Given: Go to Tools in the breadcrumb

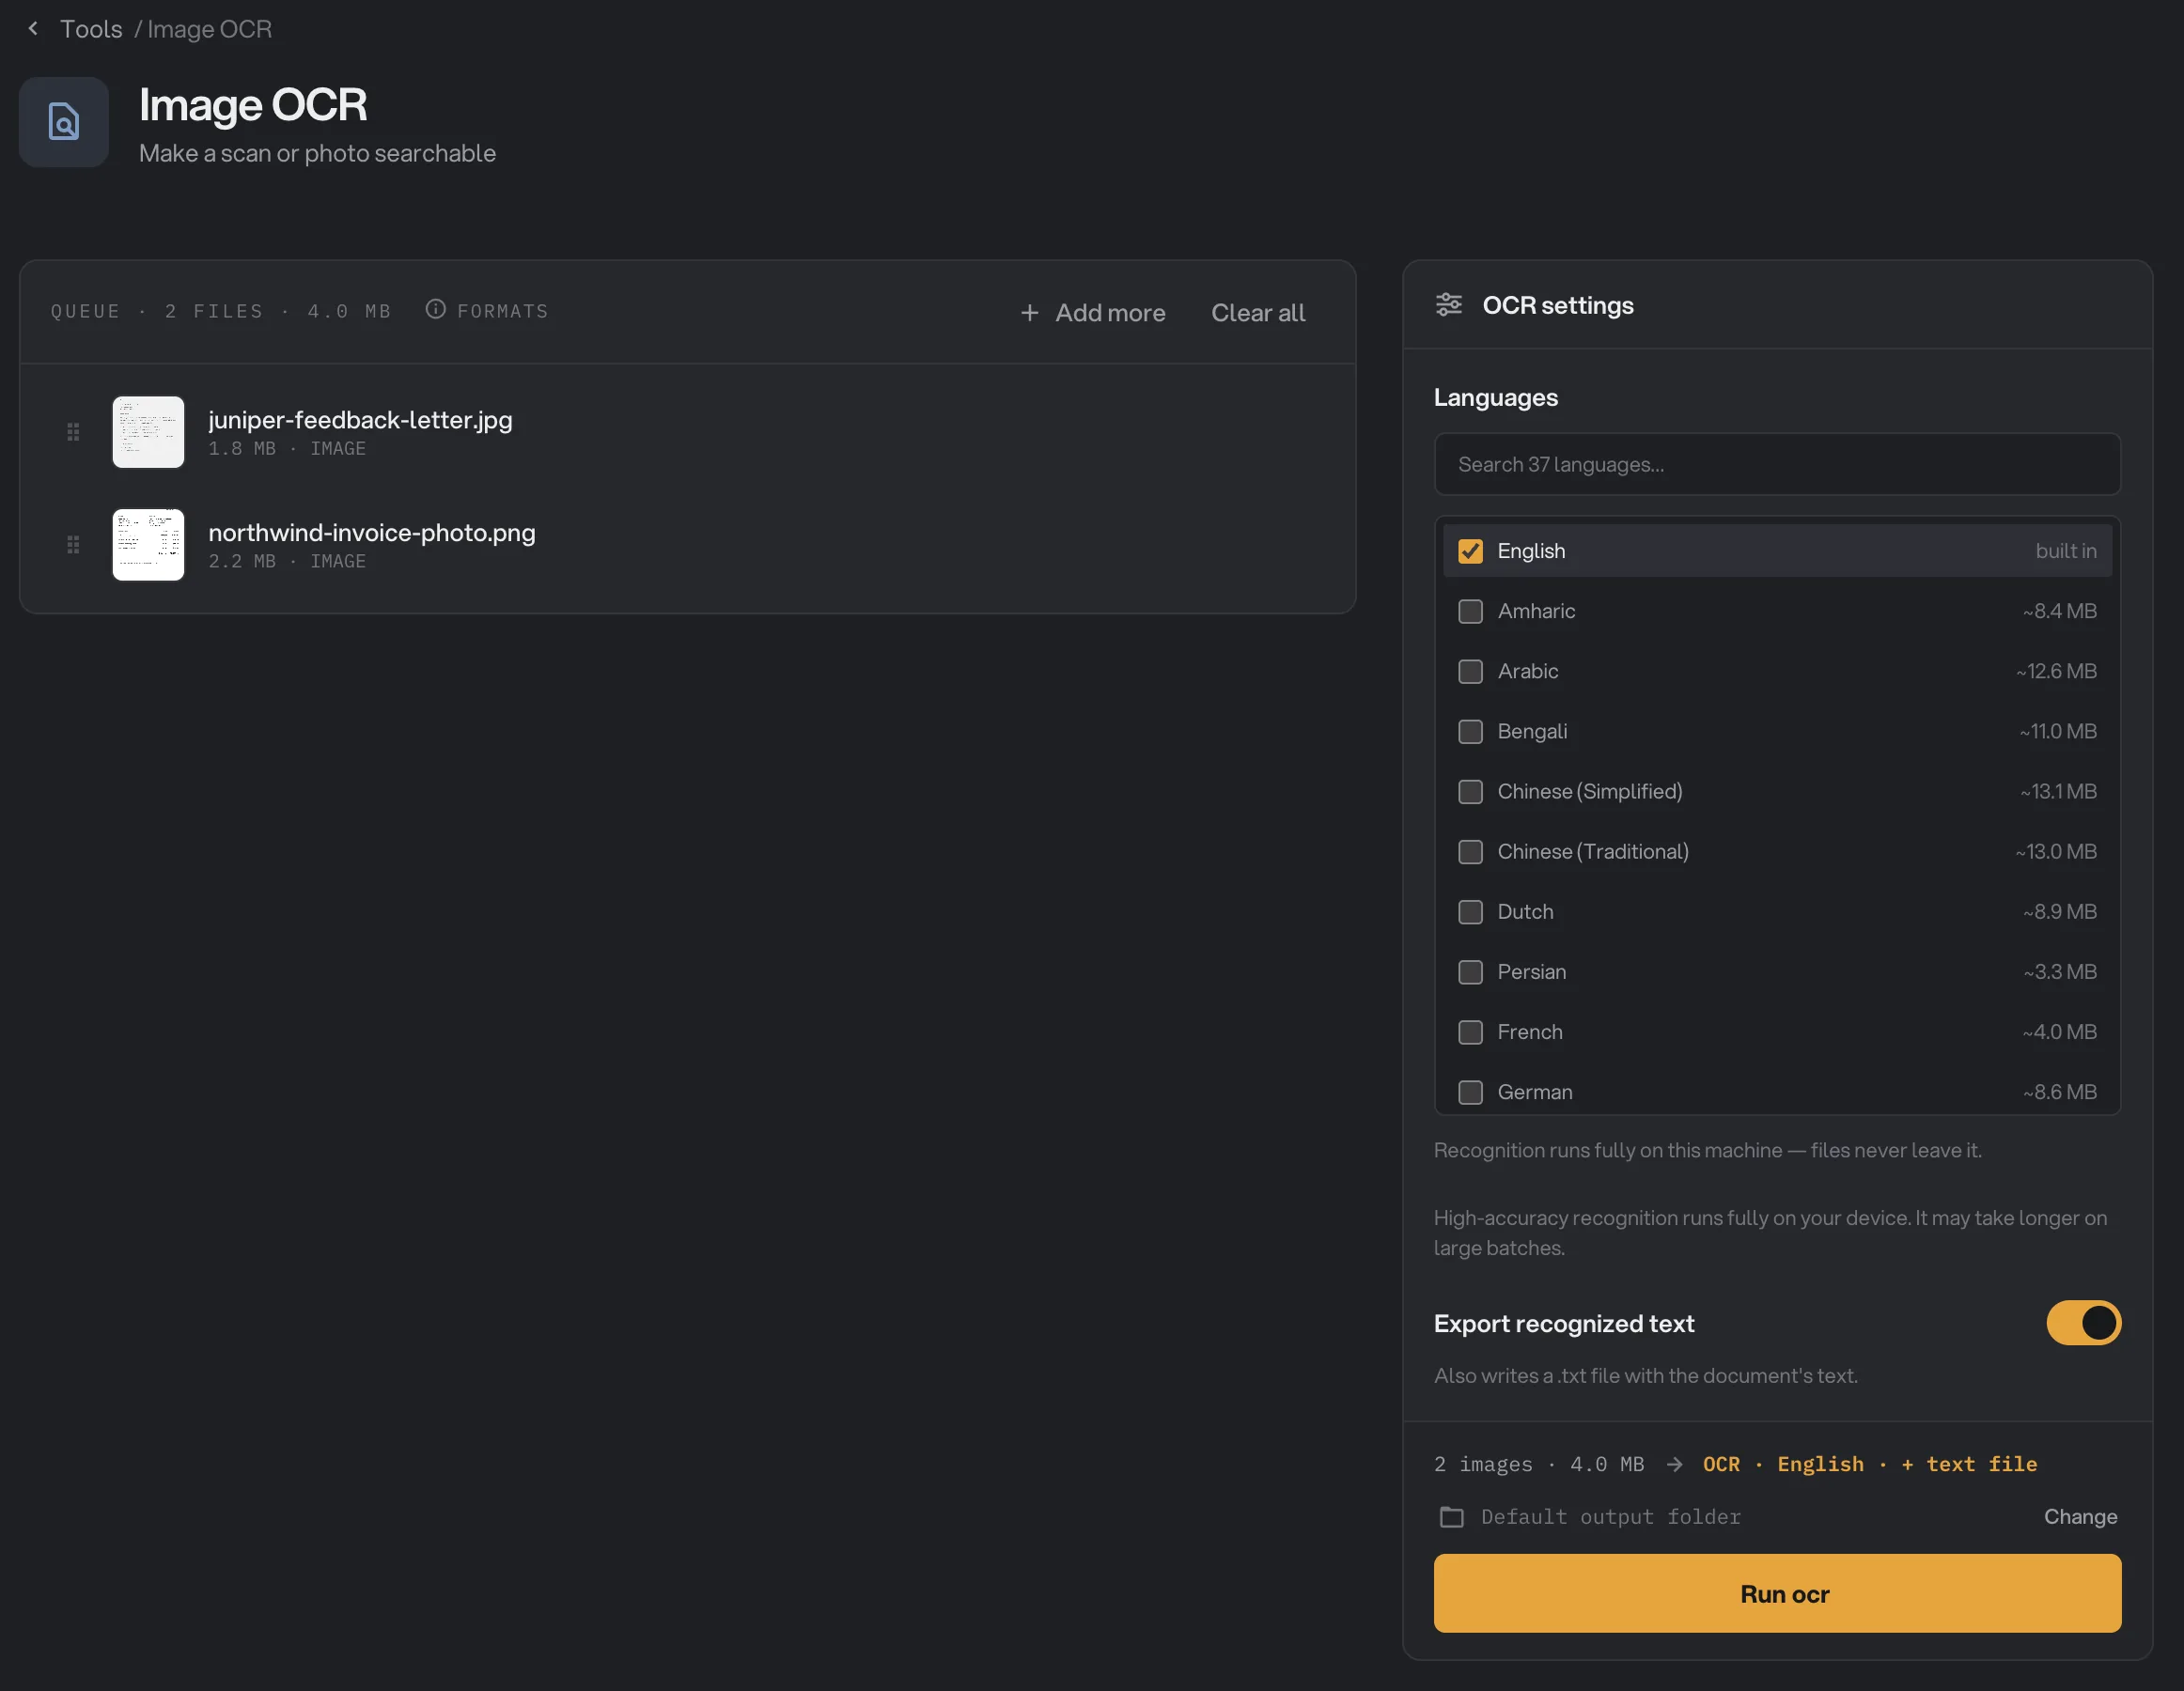Looking at the screenshot, I should tap(91, 29).
